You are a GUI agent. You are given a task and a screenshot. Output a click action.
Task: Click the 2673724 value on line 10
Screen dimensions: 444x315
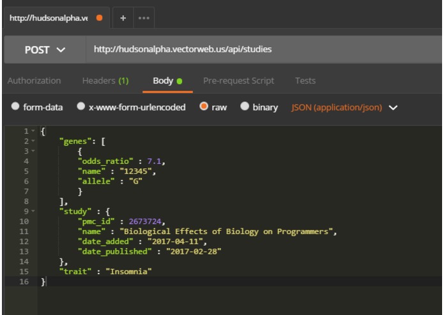[x=145, y=221]
